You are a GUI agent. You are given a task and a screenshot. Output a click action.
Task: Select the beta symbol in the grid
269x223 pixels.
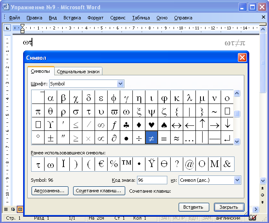pos(63,98)
